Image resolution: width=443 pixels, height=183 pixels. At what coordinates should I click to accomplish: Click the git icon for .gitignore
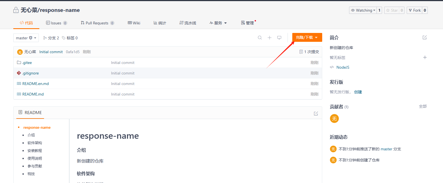19,73
